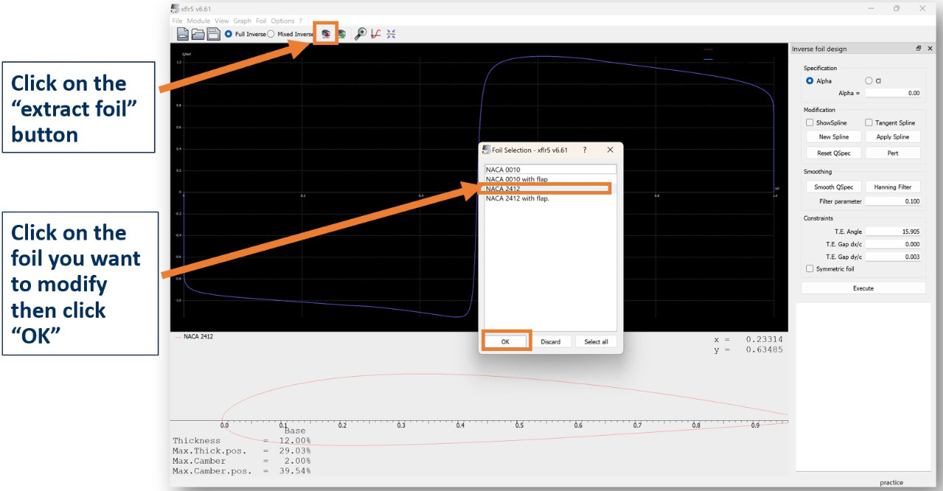The width and height of the screenshot is (943, 491).
Task: Click the red curve graph icon
Action: click(376, 34)
